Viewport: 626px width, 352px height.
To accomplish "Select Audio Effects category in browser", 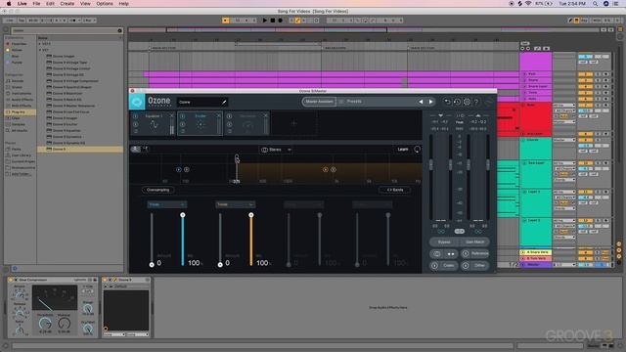I will coord(22,100).
